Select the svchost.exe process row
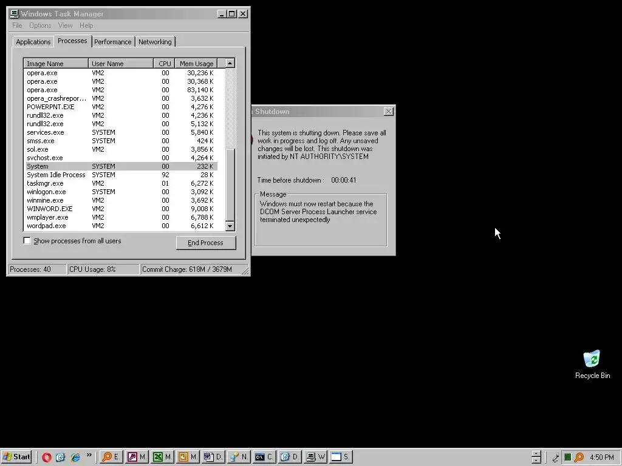 (x=121, y=158)
